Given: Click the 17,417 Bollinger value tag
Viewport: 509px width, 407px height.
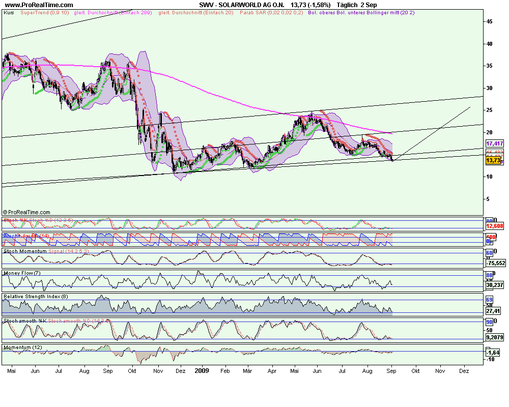Looking at the screenshot, I should click(x=495, y=143).
